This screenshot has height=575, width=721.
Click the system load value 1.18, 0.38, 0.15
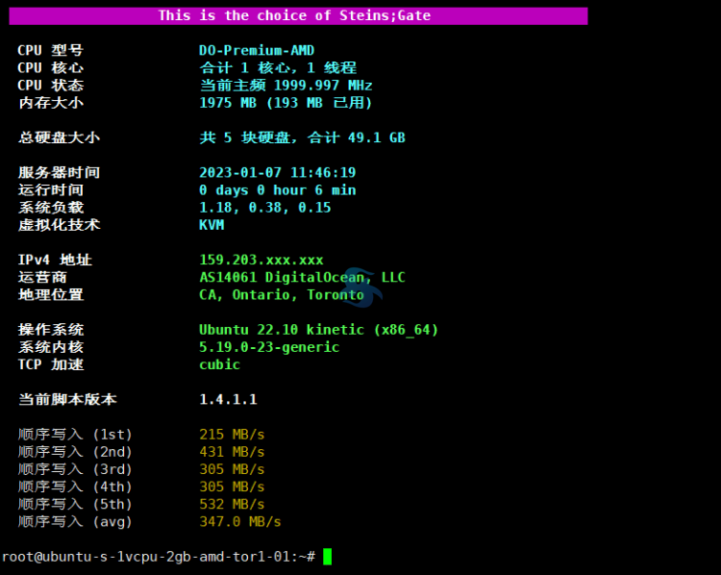tap(264, 208)
